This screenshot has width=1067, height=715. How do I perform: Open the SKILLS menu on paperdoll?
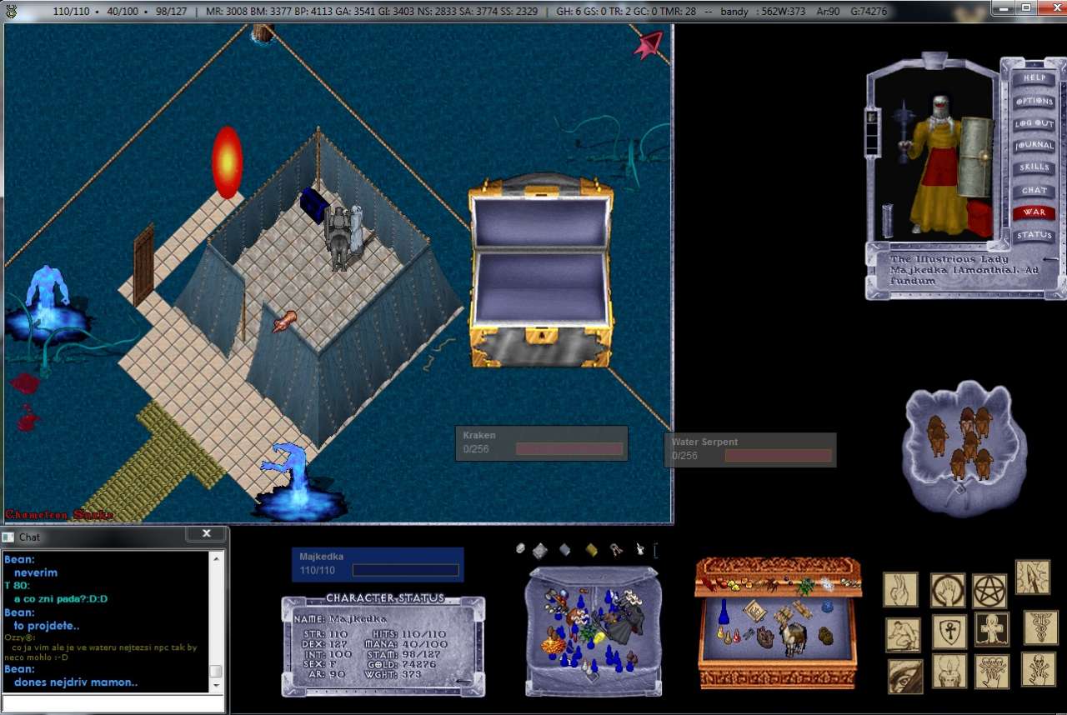tap(1034, 167)
